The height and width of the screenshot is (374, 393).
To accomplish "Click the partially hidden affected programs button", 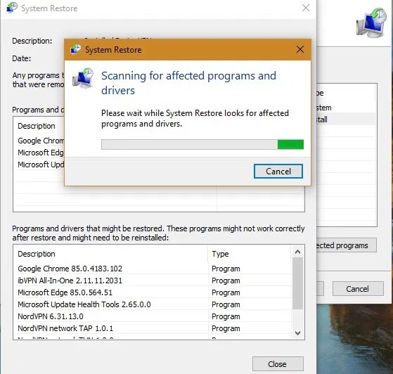I will click(x=347, y=245).
